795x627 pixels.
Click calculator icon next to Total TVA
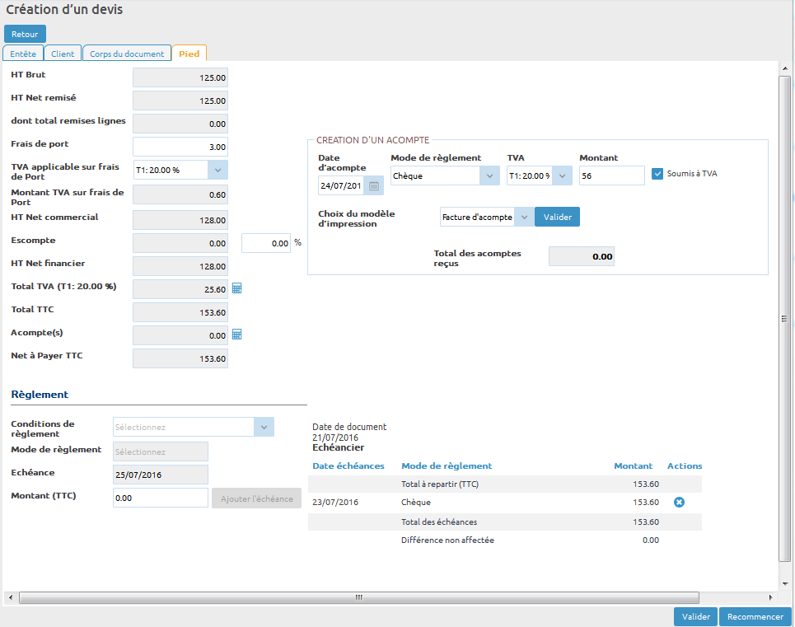tap(236, 289)
